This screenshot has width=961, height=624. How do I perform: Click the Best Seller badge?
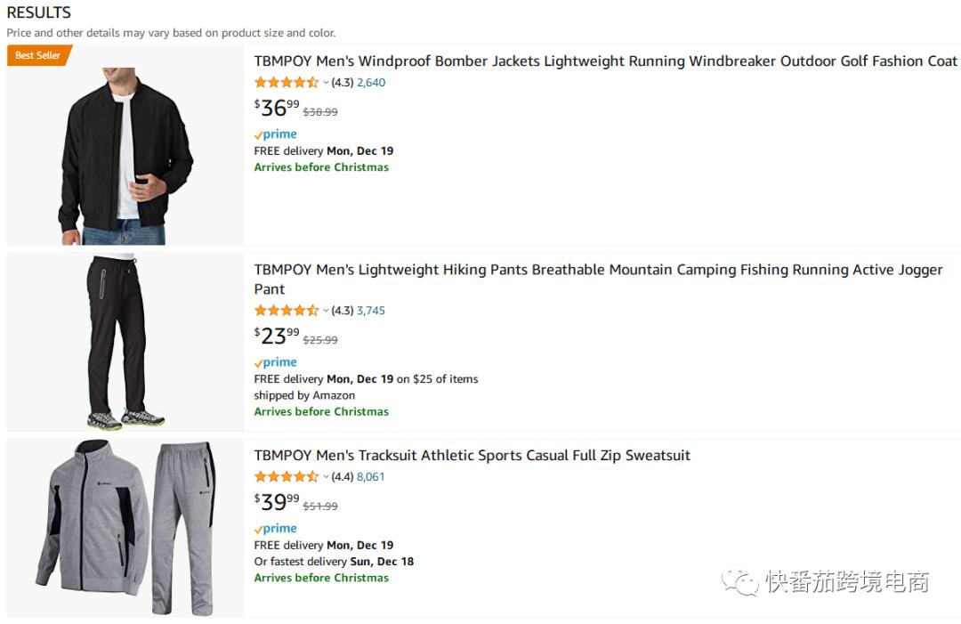[x=37, y=55]
